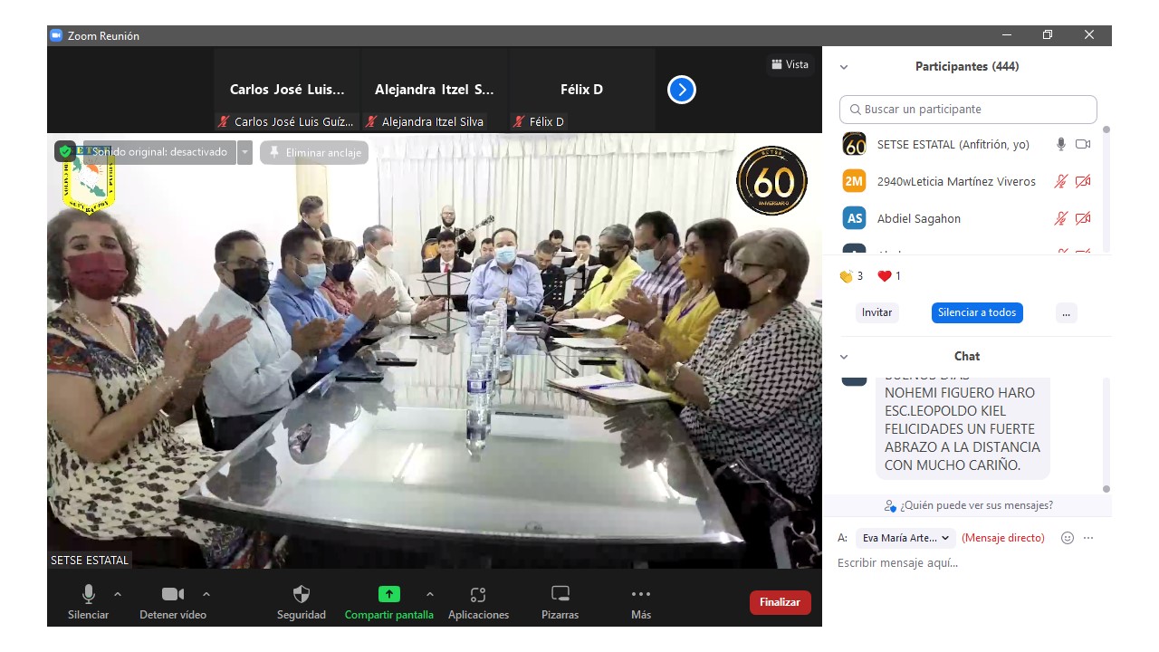Click chat scrollbar
1159x652 pixels.
(1106, 435)
